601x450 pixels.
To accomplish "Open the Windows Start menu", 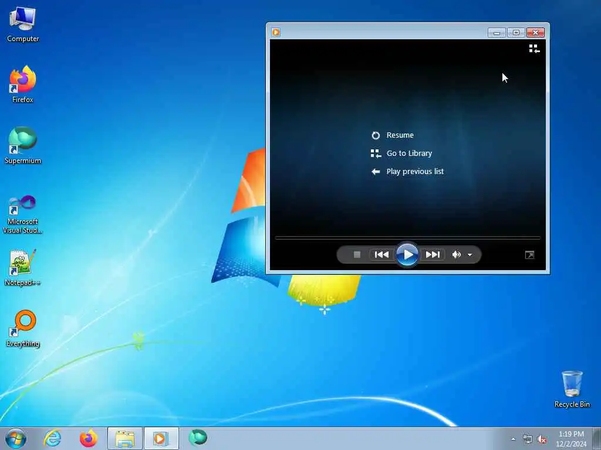I will (16, 438).
